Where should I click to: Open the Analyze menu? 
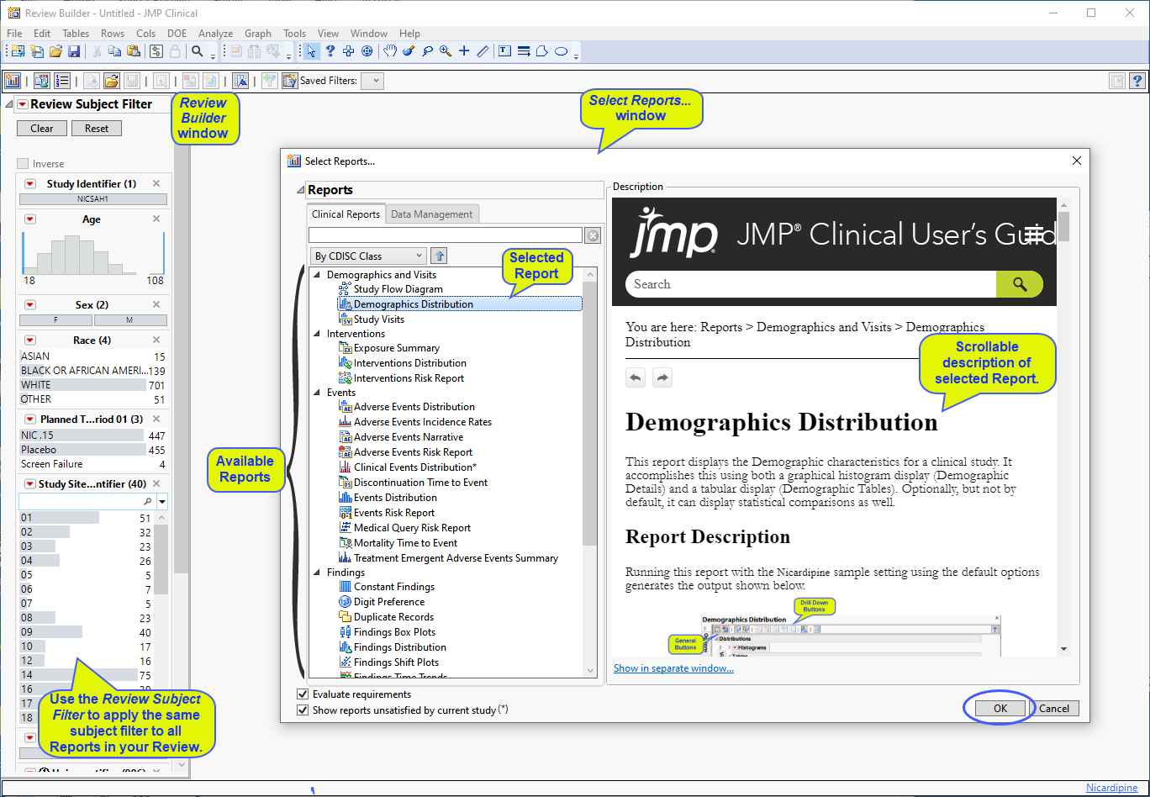215,34
